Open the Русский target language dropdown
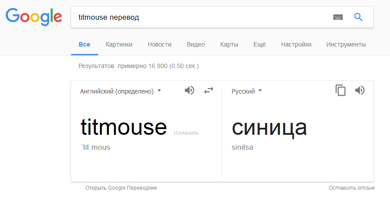The image size is (390, 198). (247, 91)
